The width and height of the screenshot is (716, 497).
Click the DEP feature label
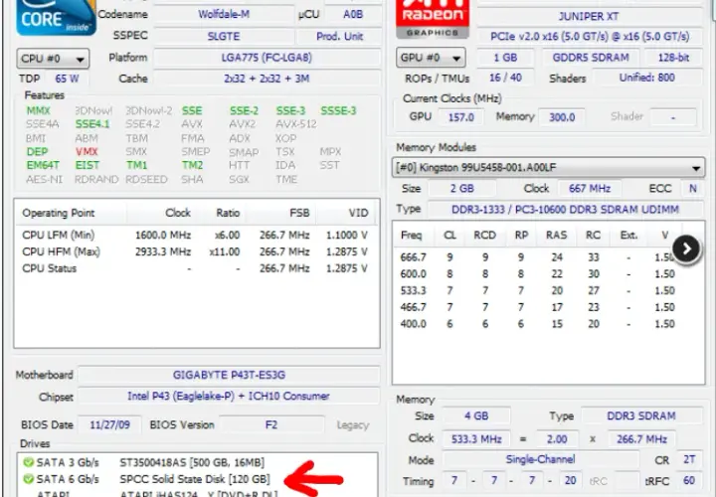pyautogui.click(x=37, y=151)
